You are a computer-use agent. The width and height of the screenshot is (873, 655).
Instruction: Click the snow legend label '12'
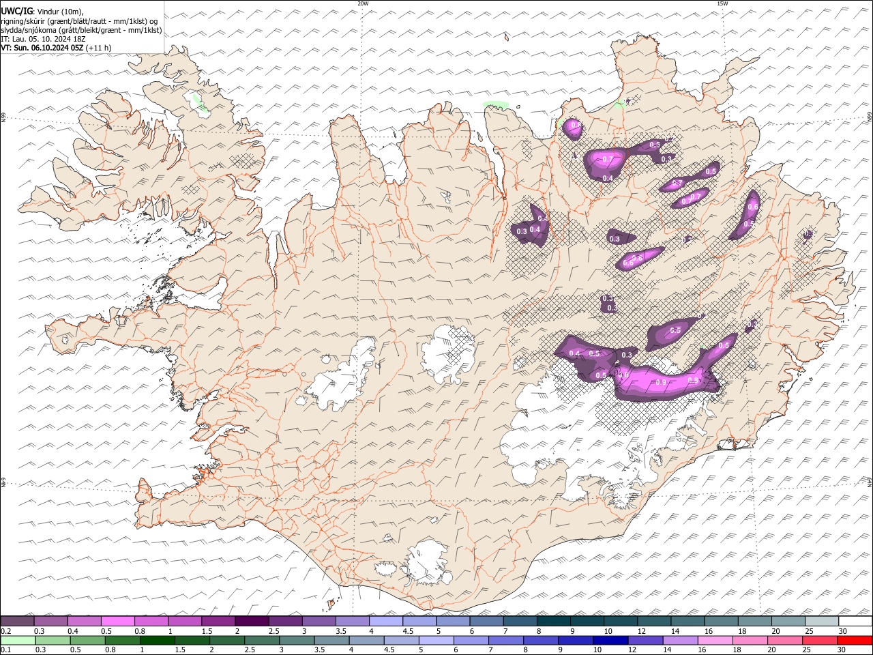tap(642, 631)
